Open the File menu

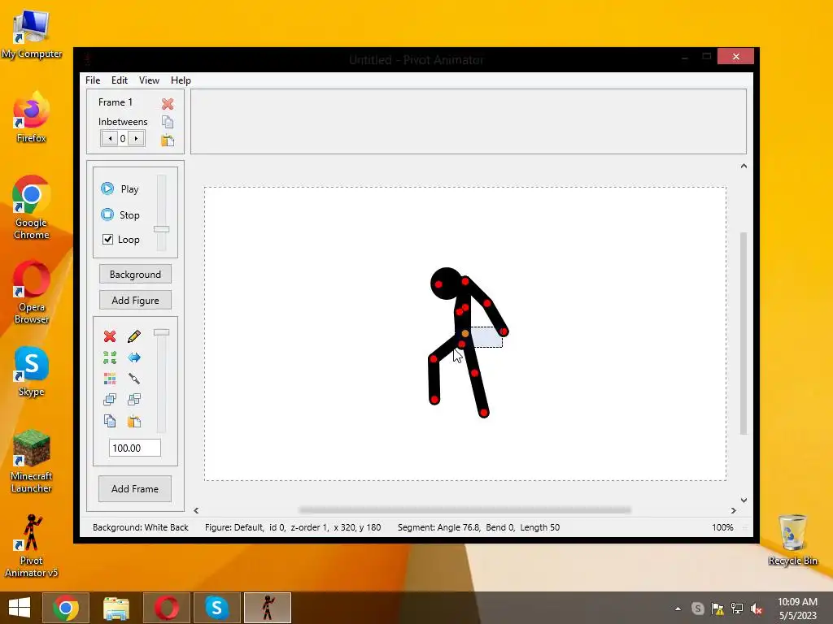(x=93, y=80)
